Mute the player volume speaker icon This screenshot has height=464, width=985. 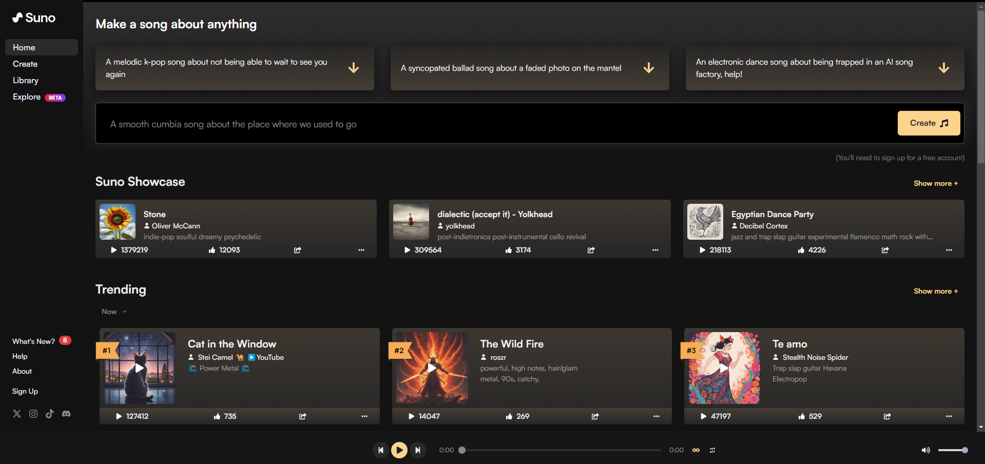pos(925,450)
